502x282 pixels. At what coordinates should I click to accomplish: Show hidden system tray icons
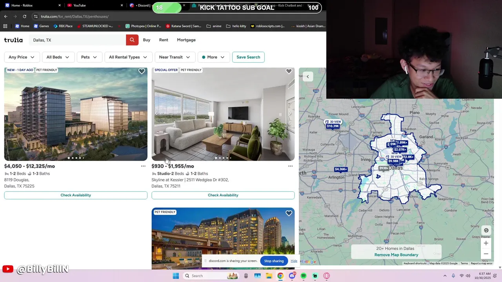pyautogui.click(x=446, y=276)
